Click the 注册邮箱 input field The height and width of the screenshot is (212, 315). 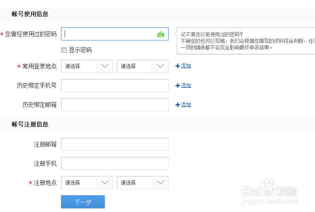coord(115,144)
